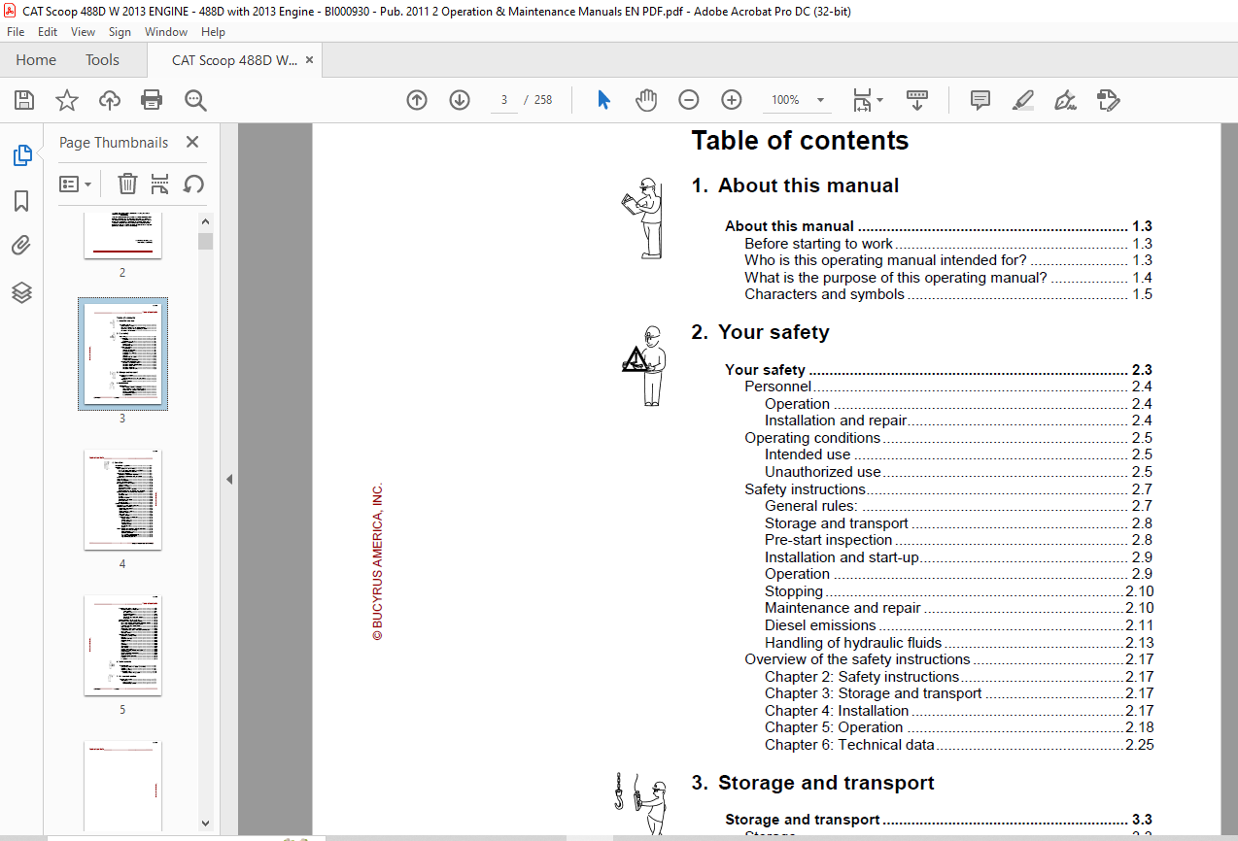The height and width of the screenshot is (841, 1238).
Task: Activate the Hand pan tool
Action: coord(646,99)
